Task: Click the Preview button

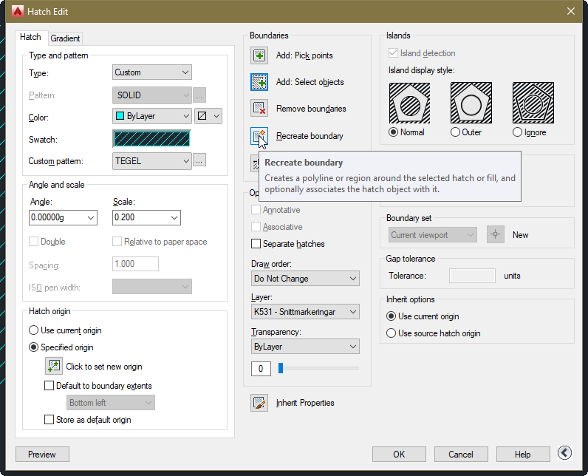Action: 42,455
